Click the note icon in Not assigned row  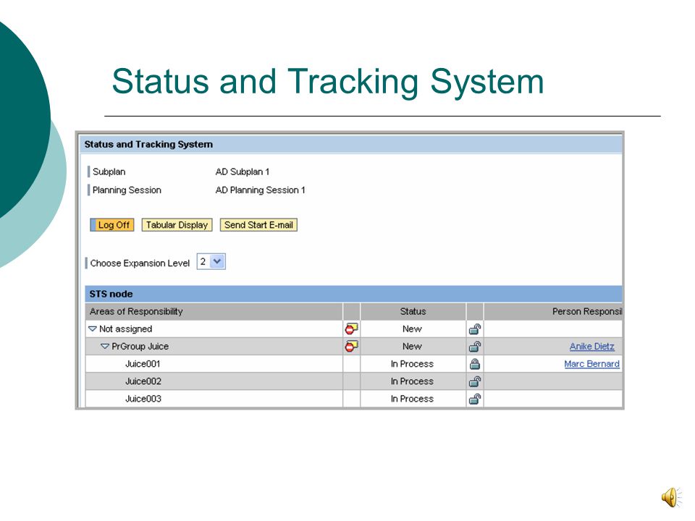click(x=352, y=329)
